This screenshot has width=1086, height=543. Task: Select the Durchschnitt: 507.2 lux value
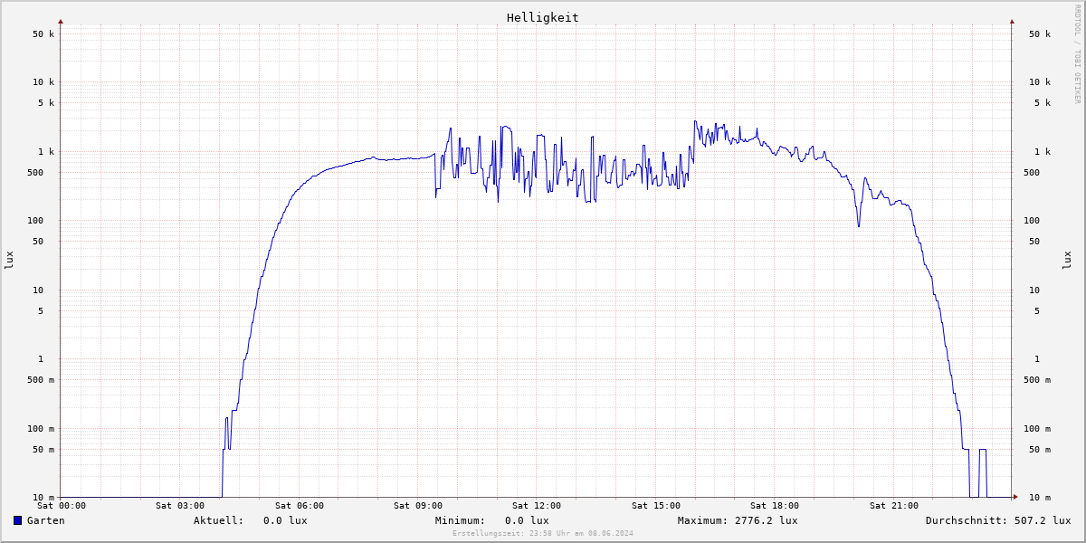[x=998, y=520]
